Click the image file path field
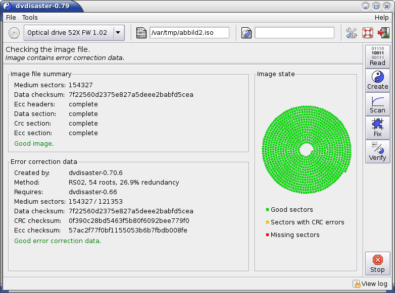 (189, 33)
